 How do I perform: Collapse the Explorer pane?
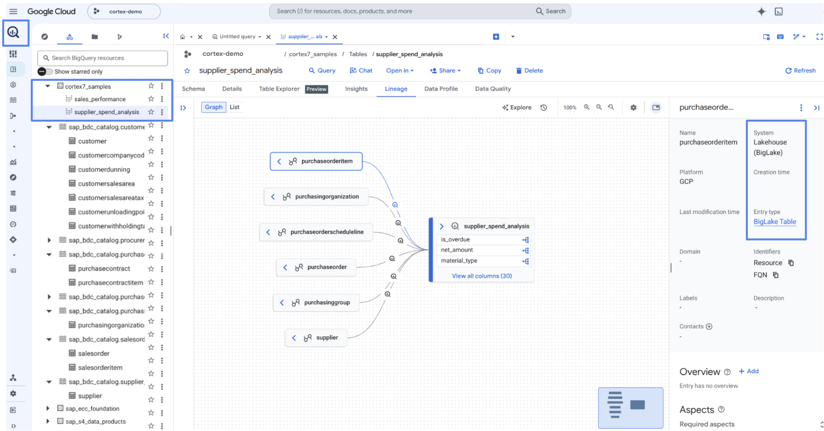pyautogui.click(x=166, y=36)
